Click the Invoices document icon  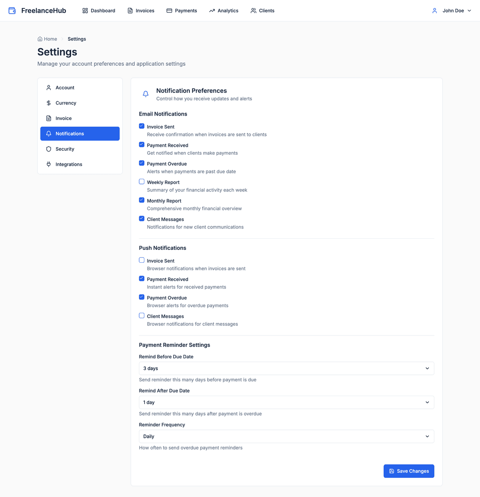click(x=129, y=10)
